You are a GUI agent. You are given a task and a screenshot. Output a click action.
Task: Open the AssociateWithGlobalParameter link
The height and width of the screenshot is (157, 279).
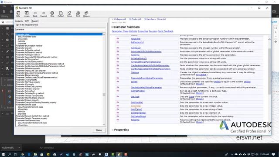coord(146,51)
